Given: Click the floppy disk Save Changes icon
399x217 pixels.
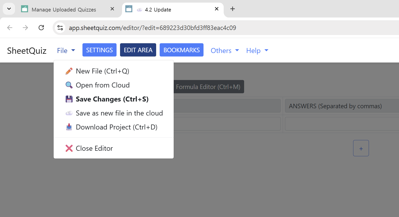Looking at the screenshot, I should [69, 99].
